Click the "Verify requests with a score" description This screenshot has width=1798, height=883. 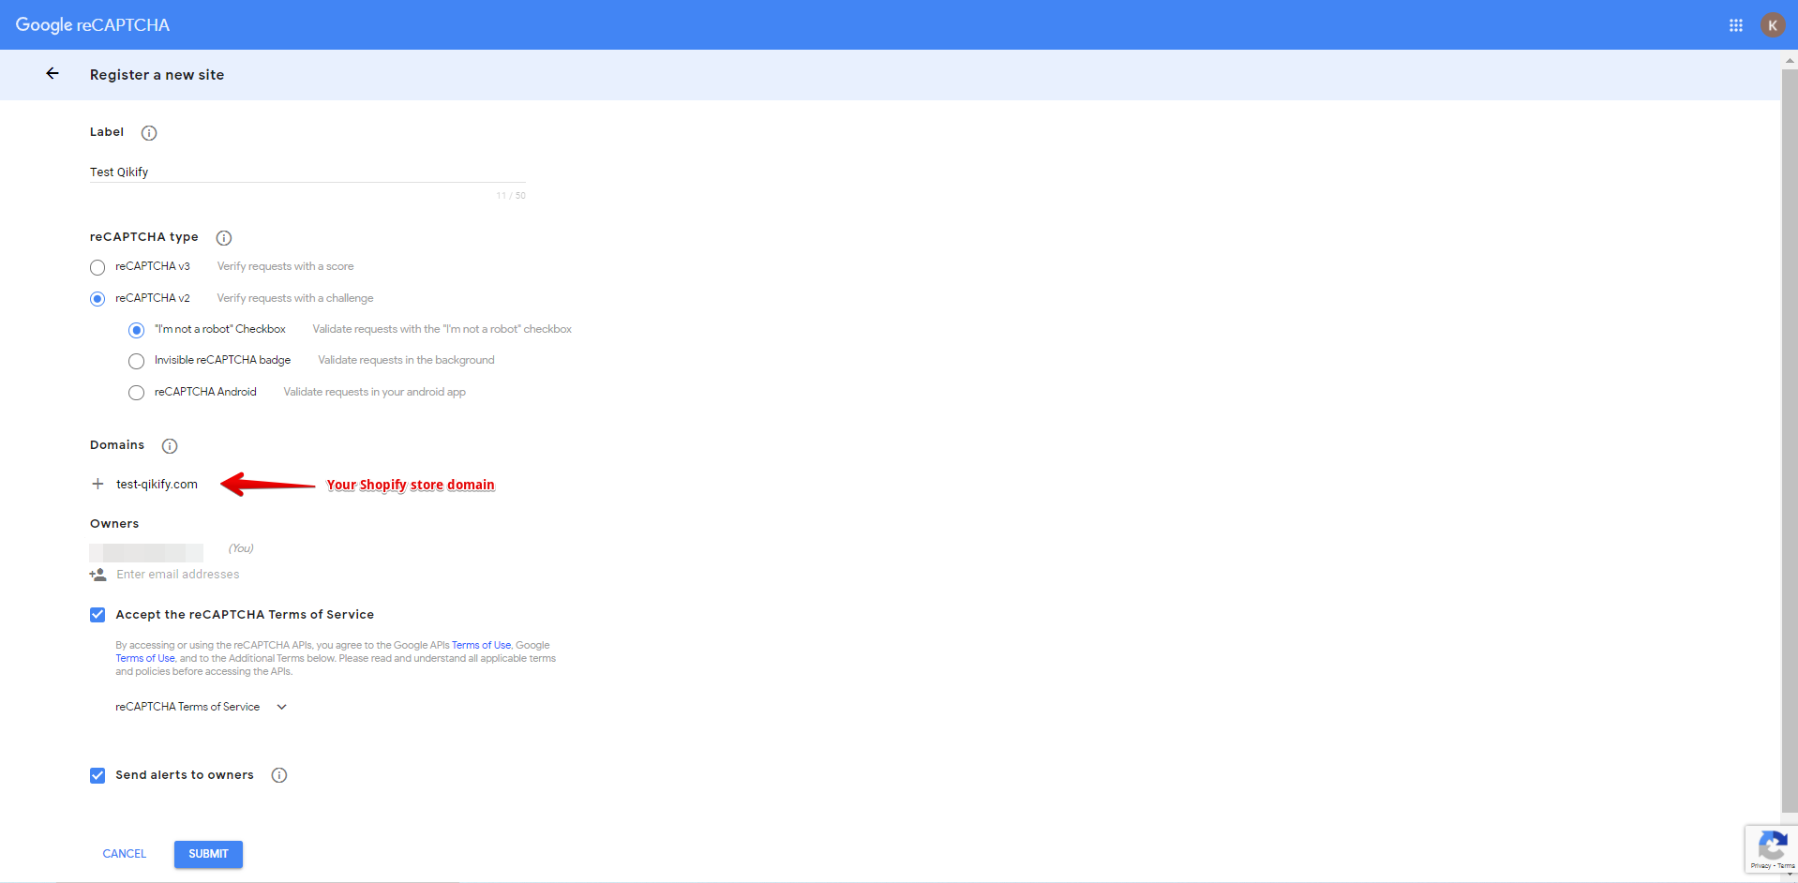pos(285,266)
